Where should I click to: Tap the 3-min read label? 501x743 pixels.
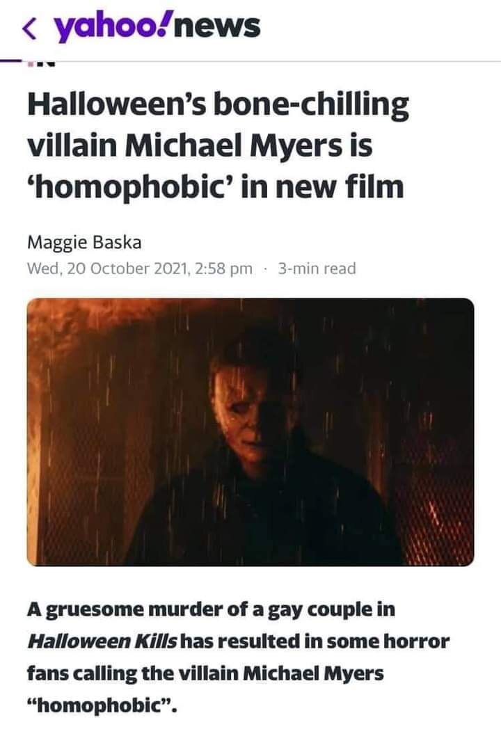tap(317, 269)
